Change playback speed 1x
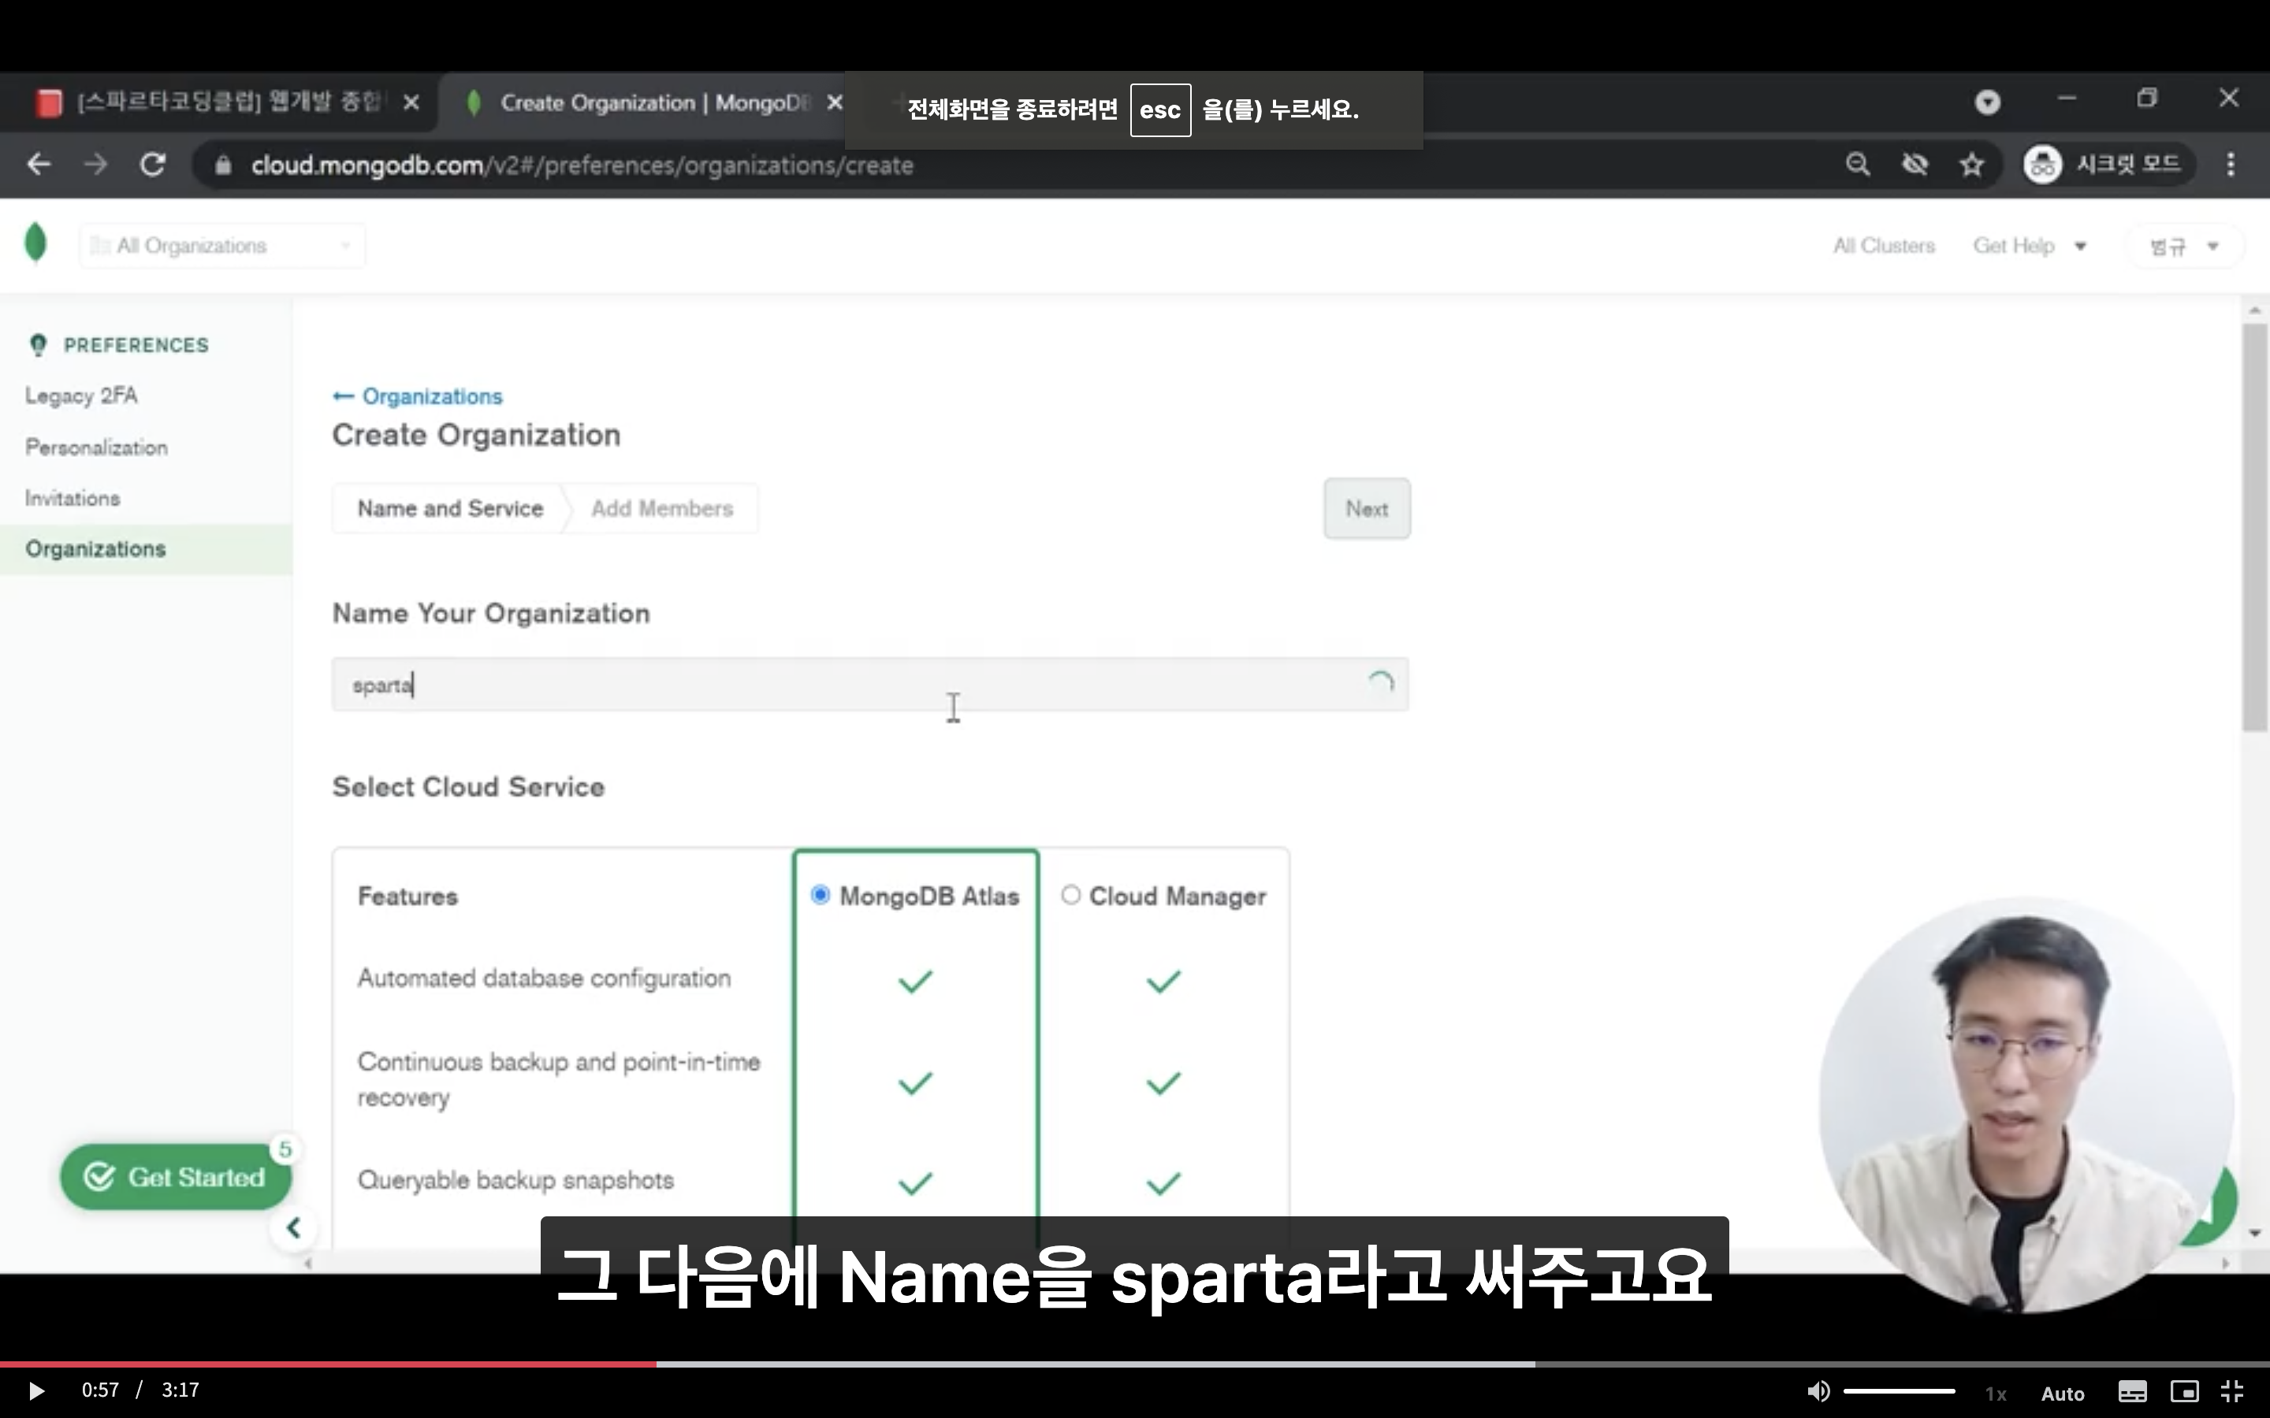 click(1995, 1394)
